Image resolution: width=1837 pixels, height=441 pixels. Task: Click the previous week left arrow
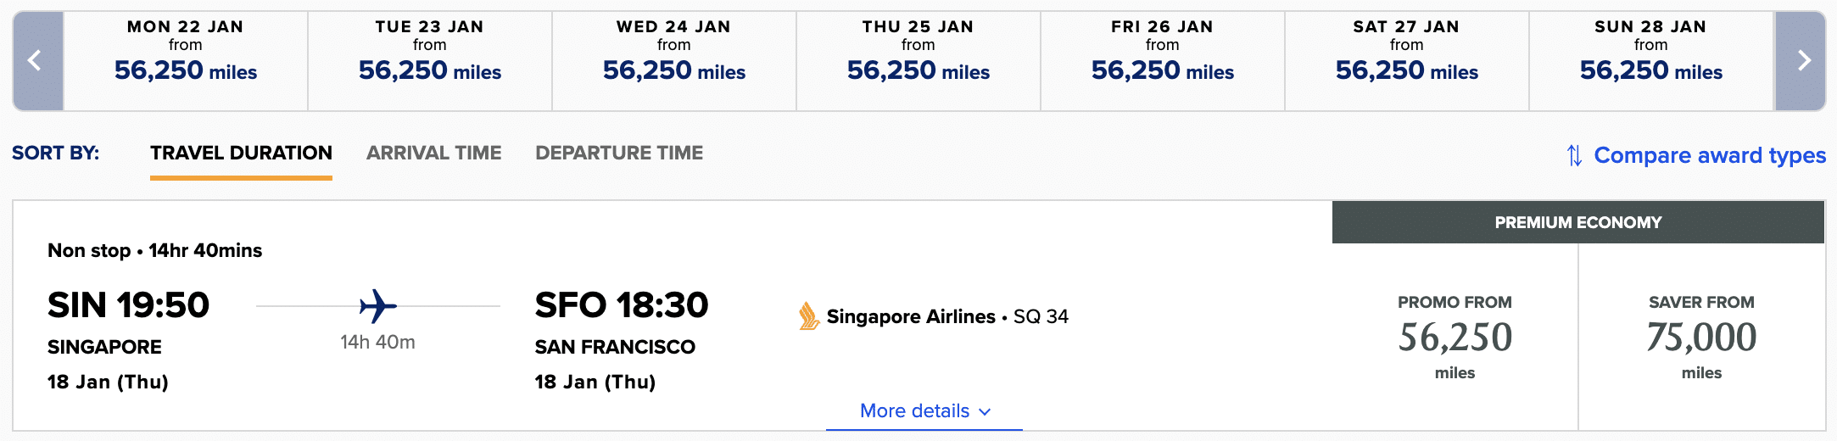37,61
